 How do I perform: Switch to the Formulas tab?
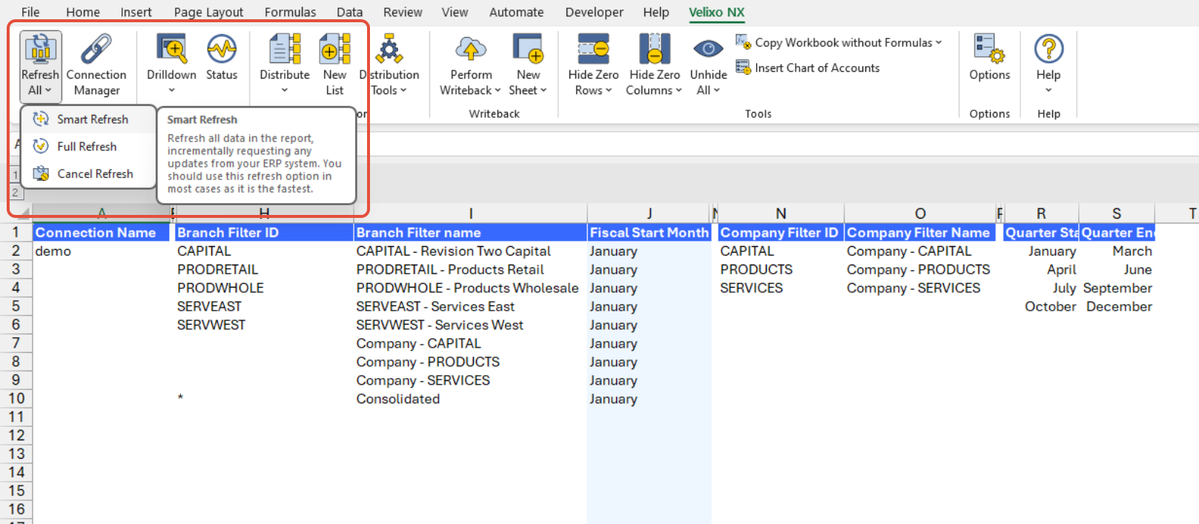click(x=290, y=12)
